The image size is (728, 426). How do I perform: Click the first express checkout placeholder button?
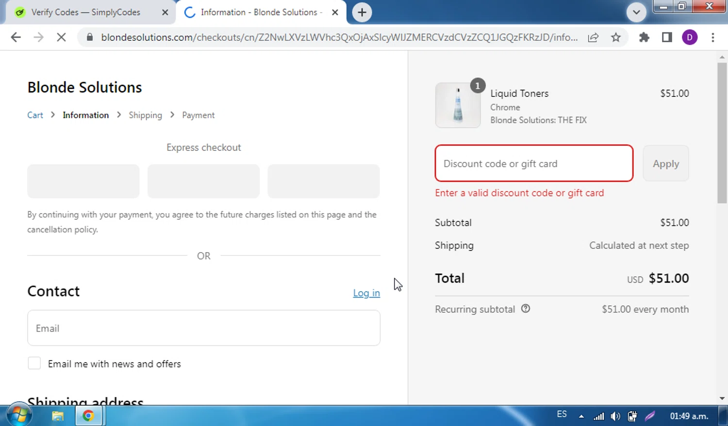point(83,181)
